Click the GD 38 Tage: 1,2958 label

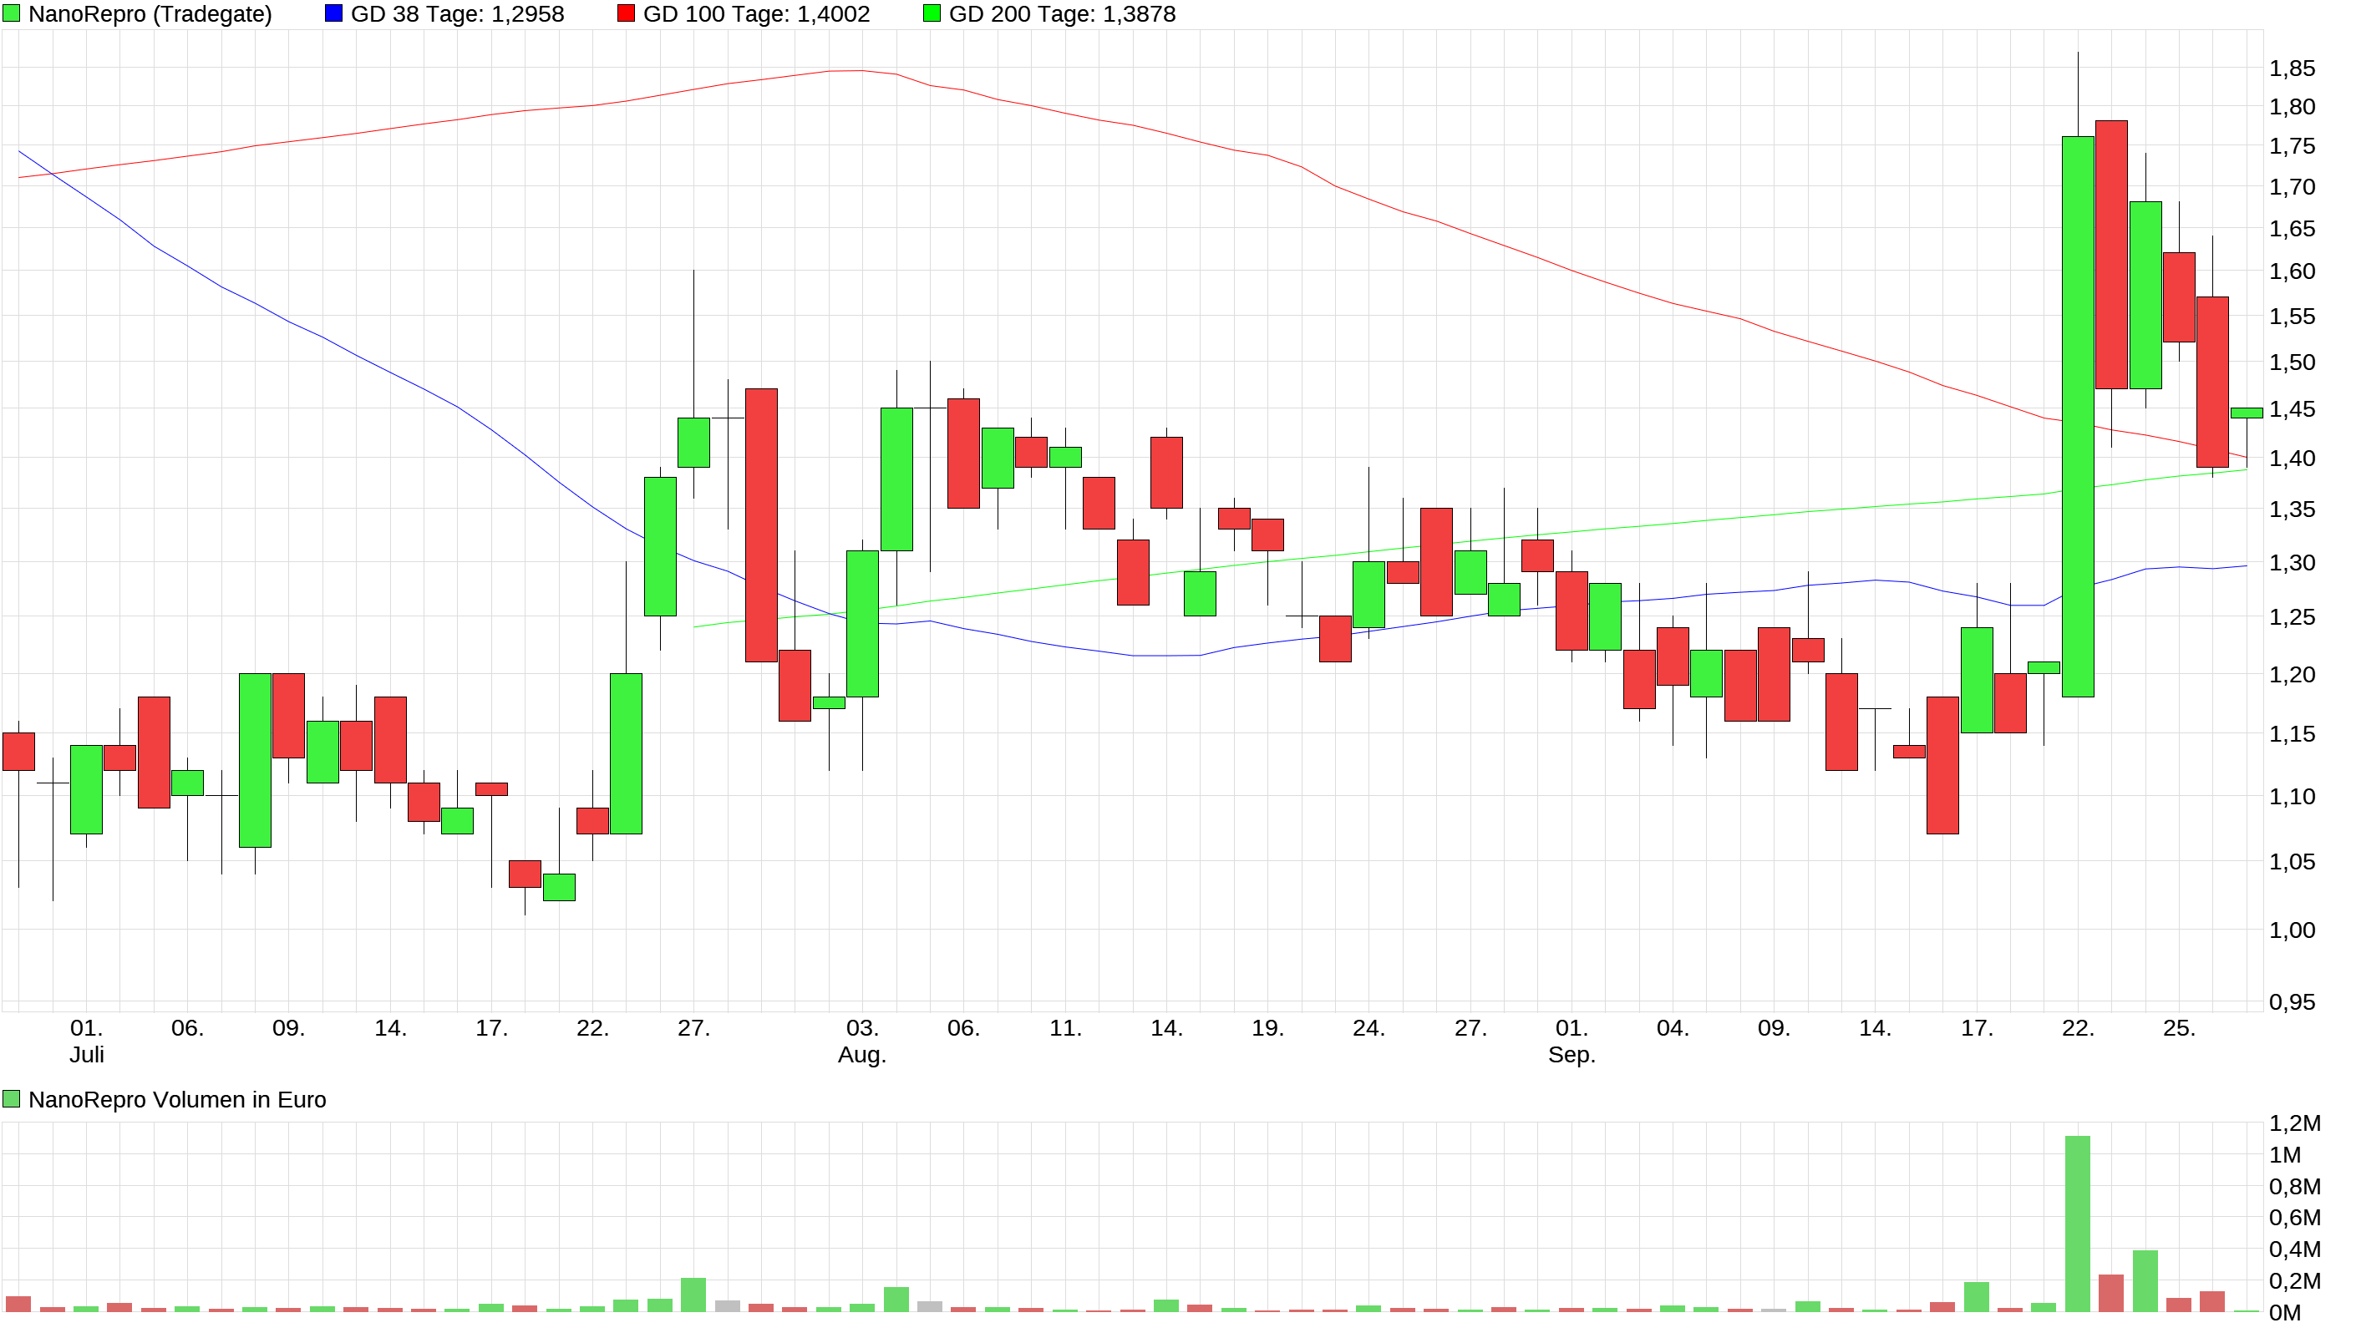point(457,14)
